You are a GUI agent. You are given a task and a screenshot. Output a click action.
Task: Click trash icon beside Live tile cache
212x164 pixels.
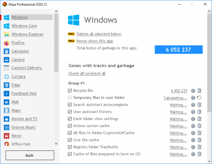click(x=199, y=140)
